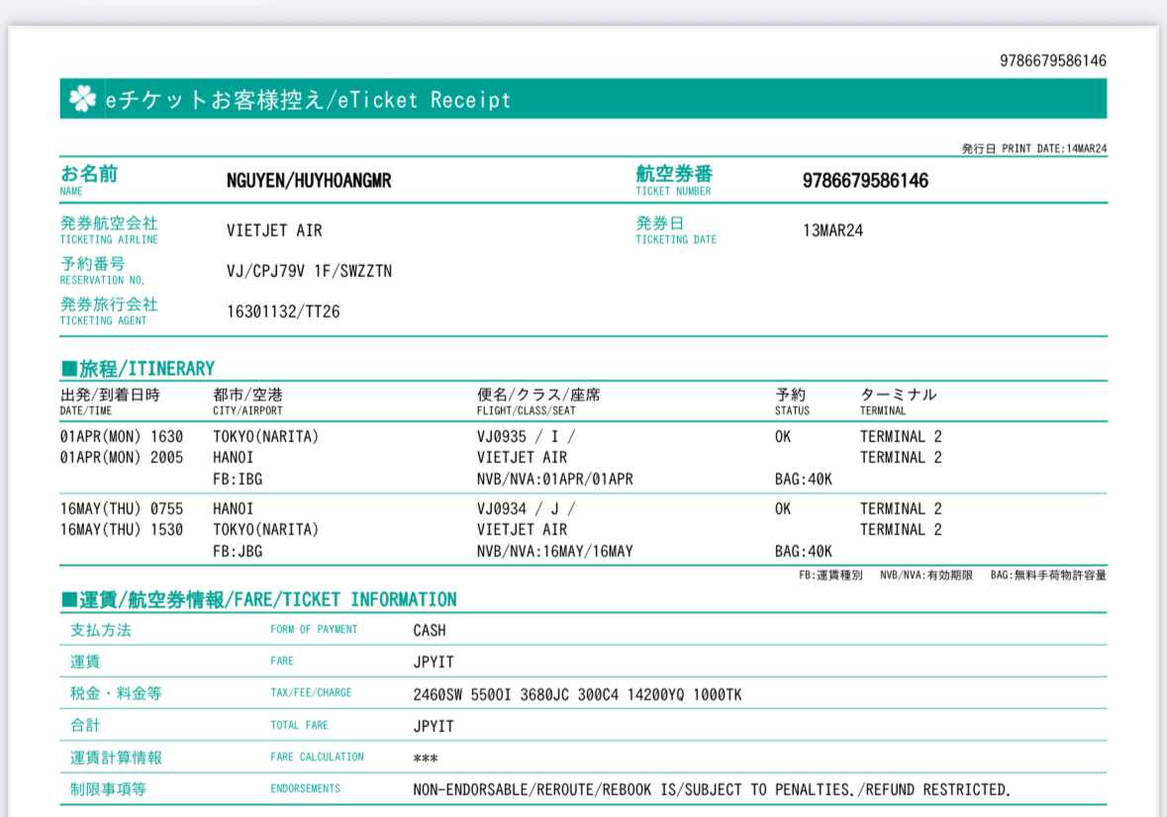Select flight number VJ0935 / I /

526,436
